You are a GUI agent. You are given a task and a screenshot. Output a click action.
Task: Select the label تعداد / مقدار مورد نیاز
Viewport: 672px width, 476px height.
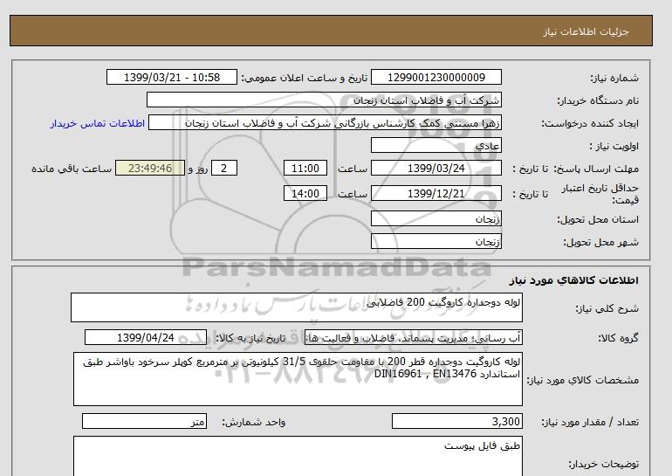(x=590, y=423)
